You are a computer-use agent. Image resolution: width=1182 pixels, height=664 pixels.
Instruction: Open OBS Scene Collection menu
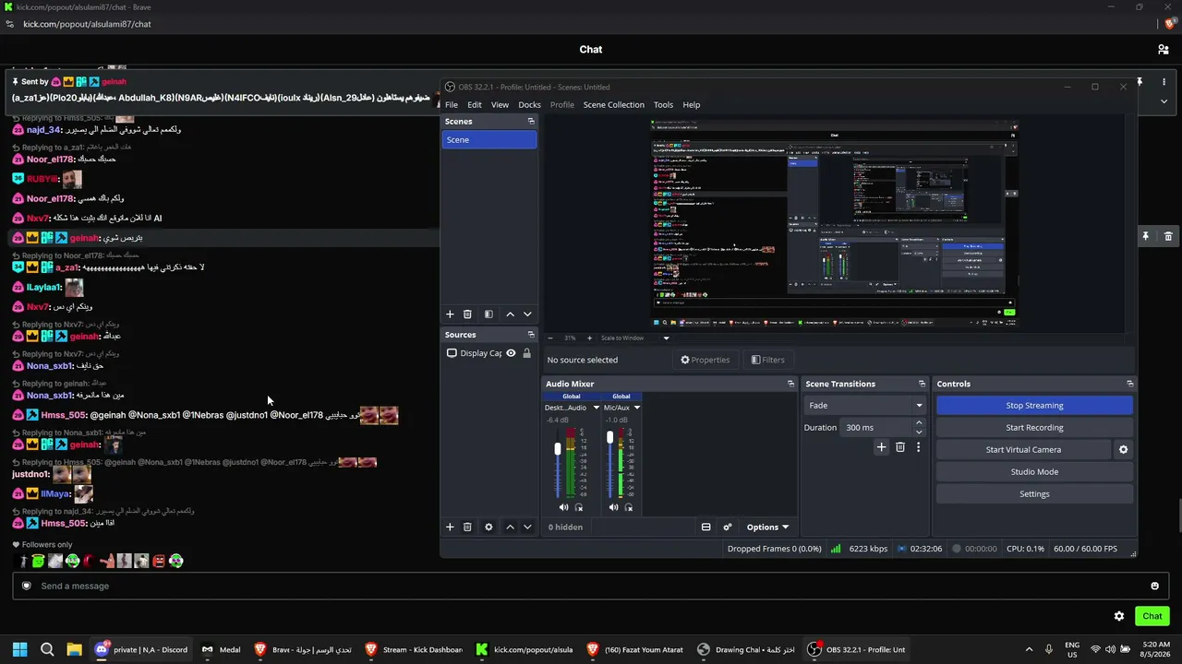point(614,105)
